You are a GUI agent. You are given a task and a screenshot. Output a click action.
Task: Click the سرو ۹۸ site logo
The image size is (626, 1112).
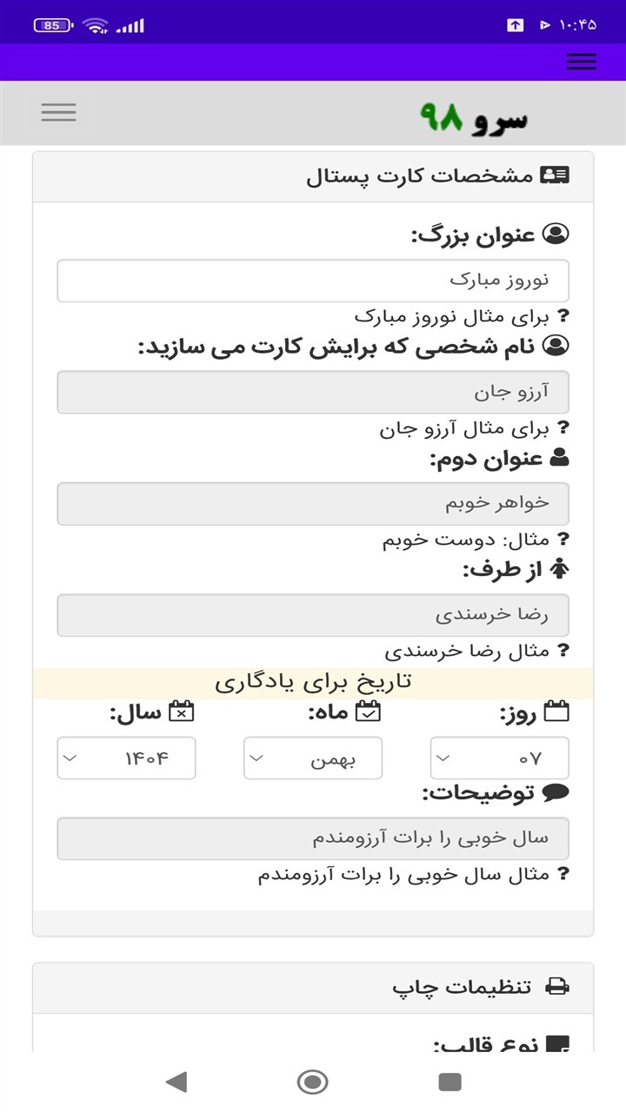[473, 117]
